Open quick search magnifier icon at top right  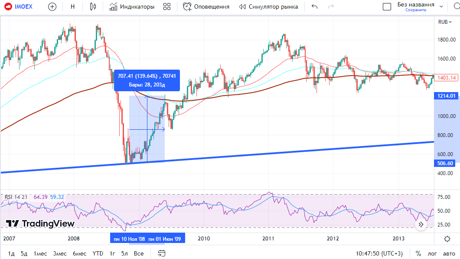tap(457, 6)
